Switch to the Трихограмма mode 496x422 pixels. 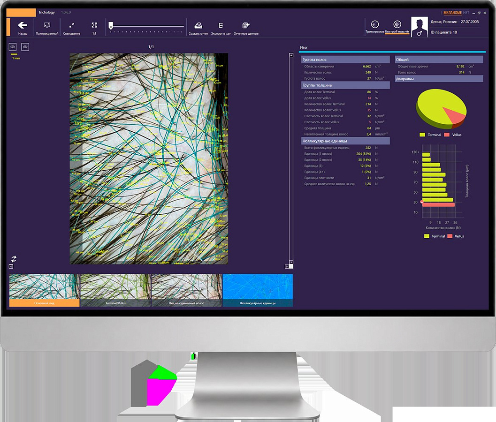pos(375,27)
